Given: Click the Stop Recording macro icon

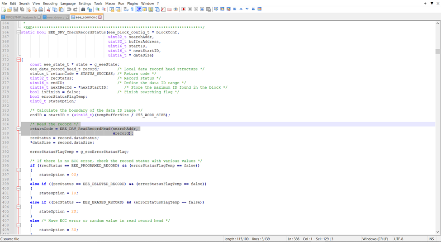Looking at the screenshot, I should (x=190, y=9).
